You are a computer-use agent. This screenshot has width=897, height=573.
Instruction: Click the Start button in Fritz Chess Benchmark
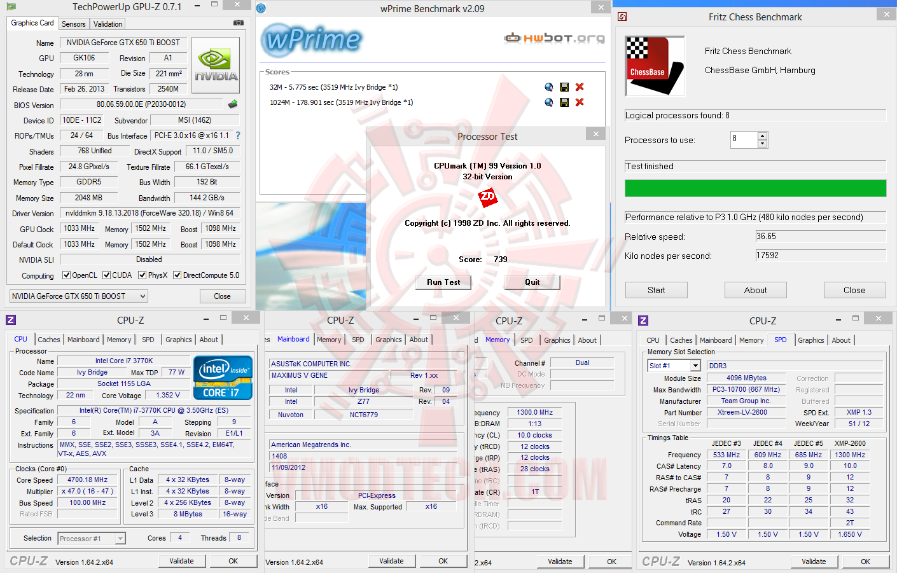[657, 290]
